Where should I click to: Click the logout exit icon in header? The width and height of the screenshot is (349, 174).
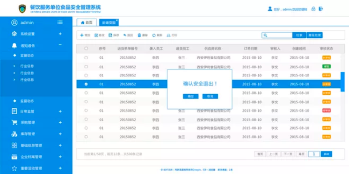click(x=321, y=9)
